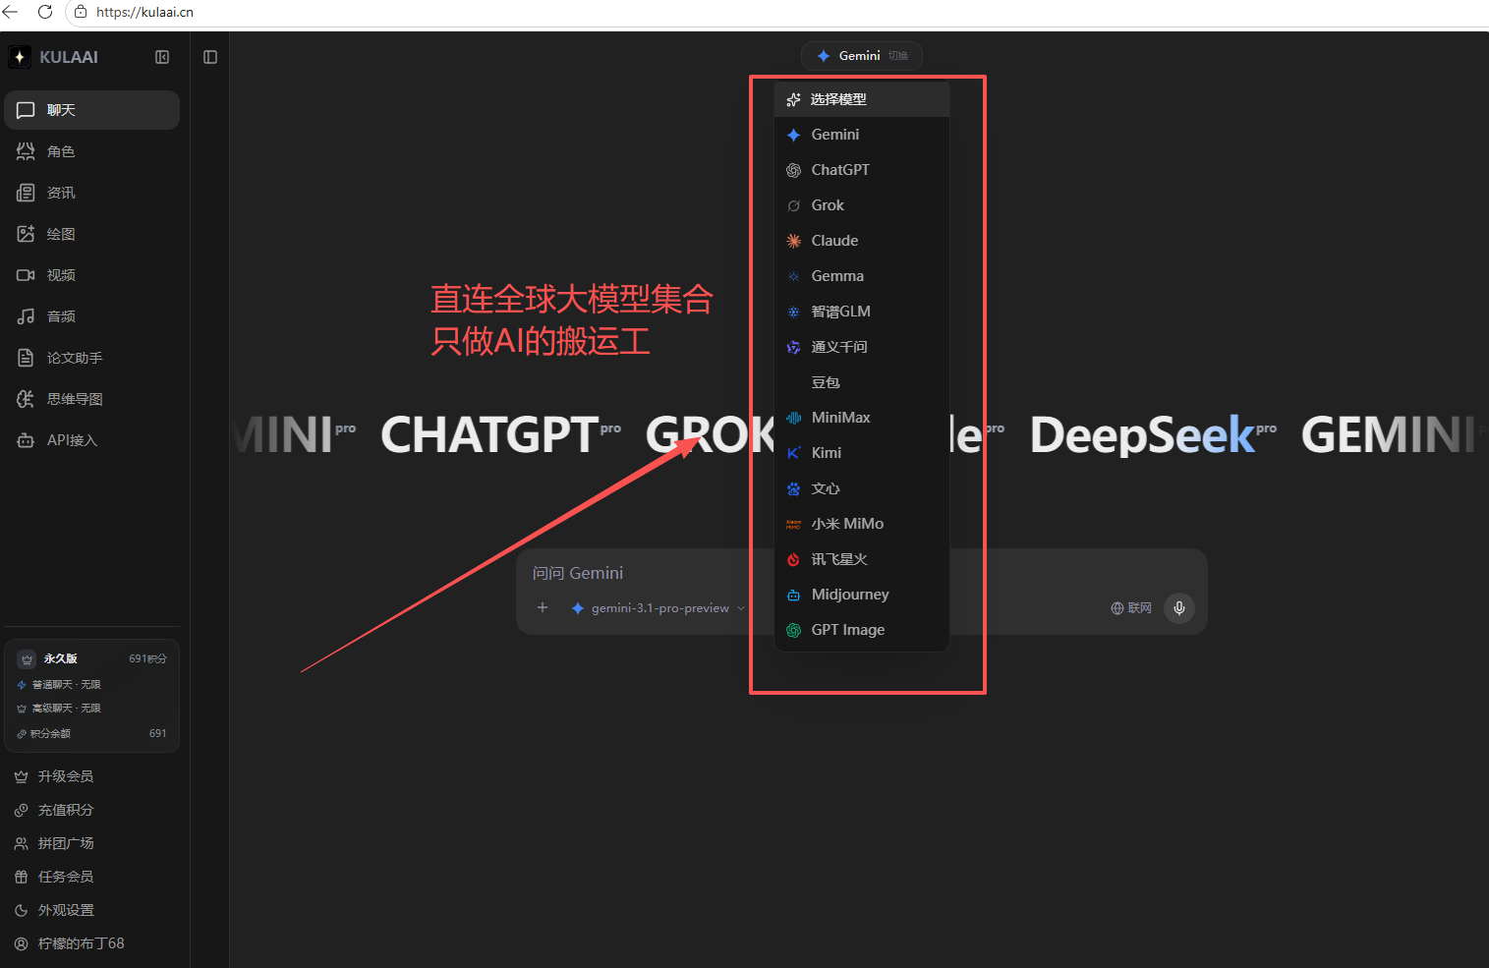Click the 论文助手 document icon
This screenshot has width=1489, height=968.
pyautogui.click(x=26, y=358)
